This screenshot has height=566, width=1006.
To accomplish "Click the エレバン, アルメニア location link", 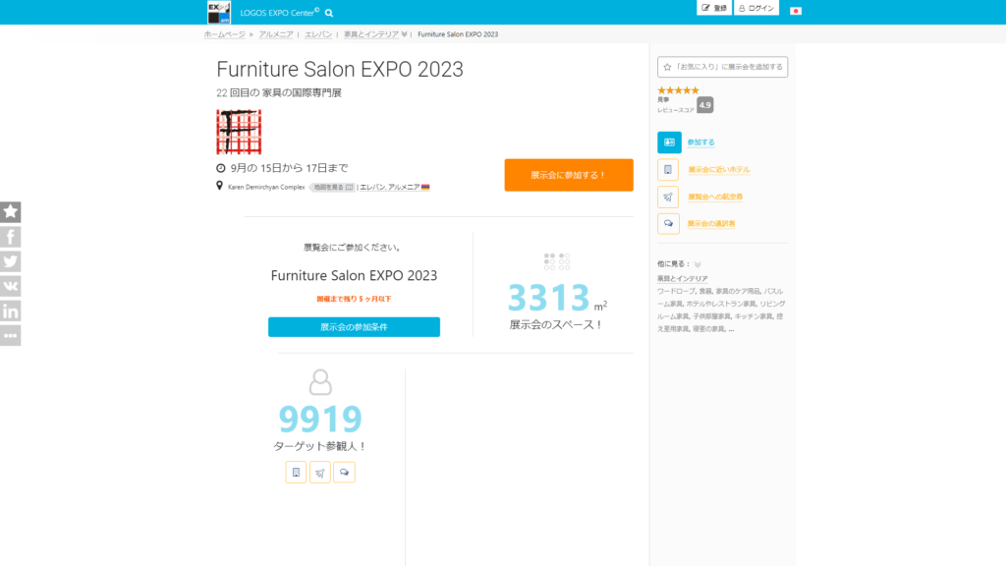I will pos(394,188).
